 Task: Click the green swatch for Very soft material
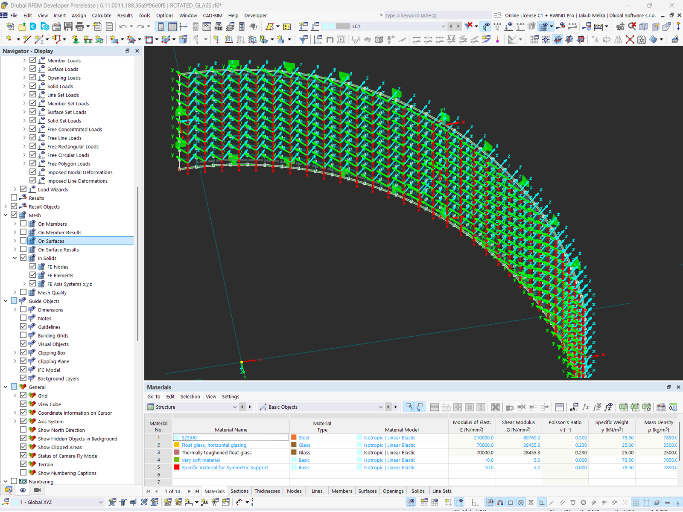coord(177,460)
